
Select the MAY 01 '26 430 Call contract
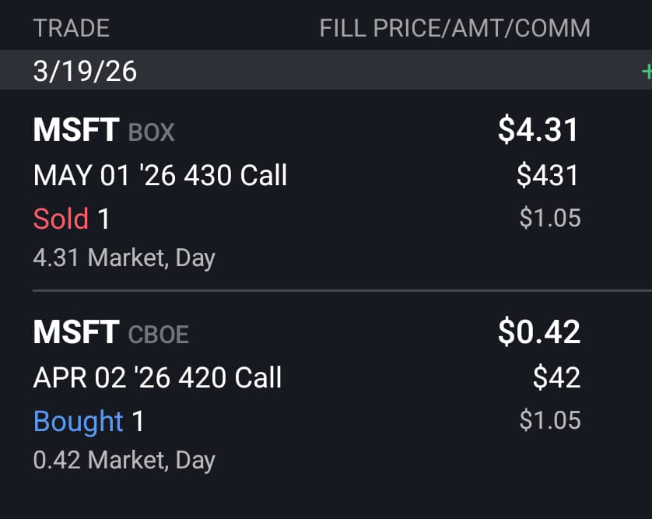point(160,175)
